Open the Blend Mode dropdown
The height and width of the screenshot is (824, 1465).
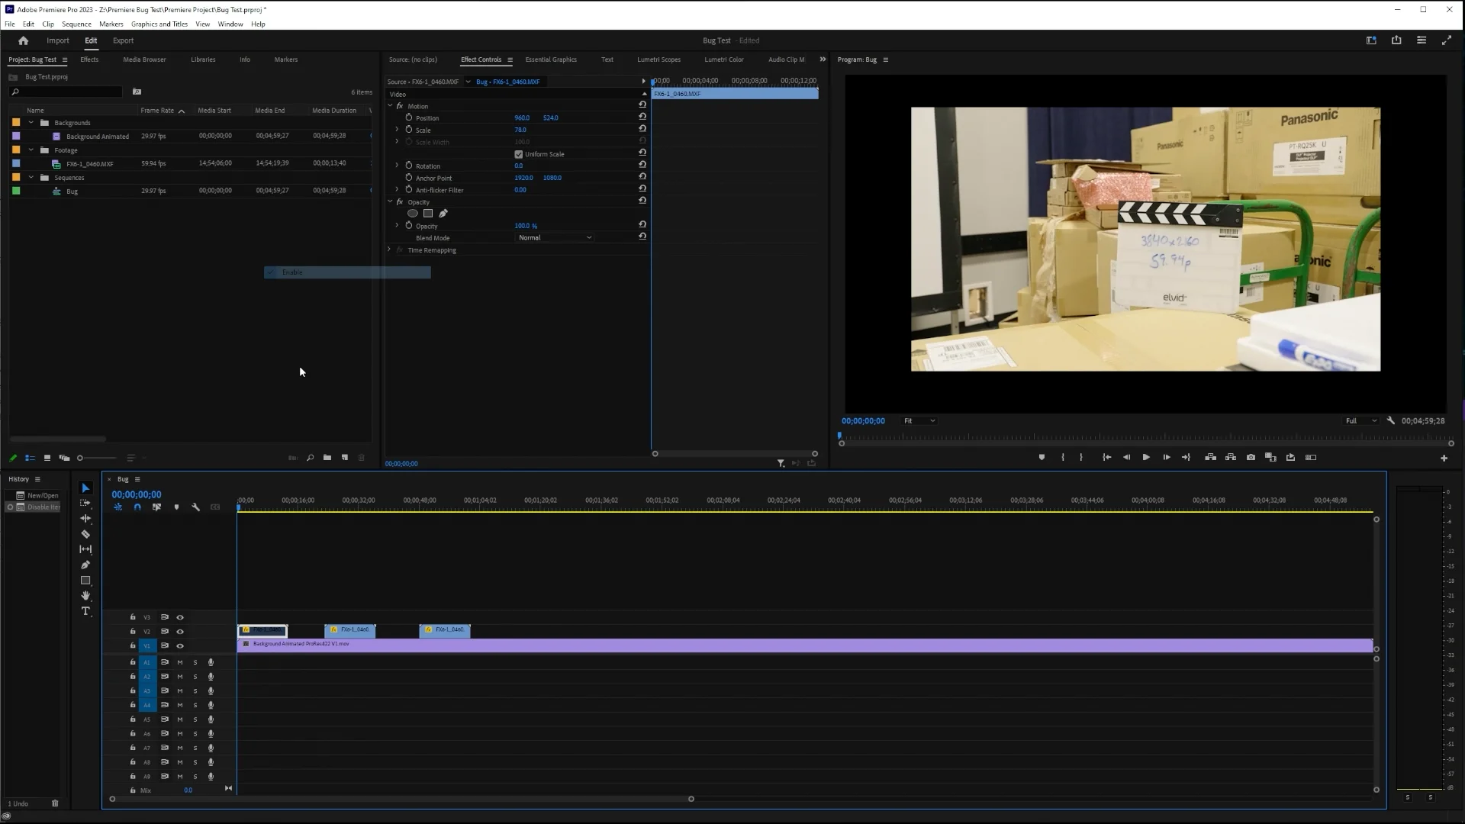[555, 237]
